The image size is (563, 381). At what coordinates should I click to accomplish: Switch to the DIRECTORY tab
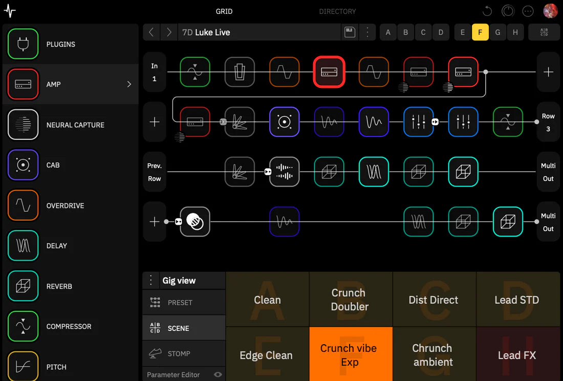(337, 11)
